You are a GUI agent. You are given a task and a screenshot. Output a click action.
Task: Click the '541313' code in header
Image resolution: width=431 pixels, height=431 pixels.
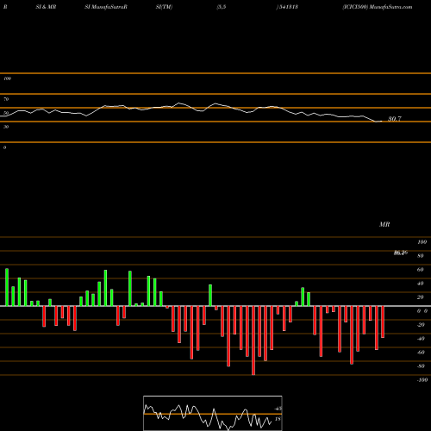pyautogui.click(x=289, y=7)
